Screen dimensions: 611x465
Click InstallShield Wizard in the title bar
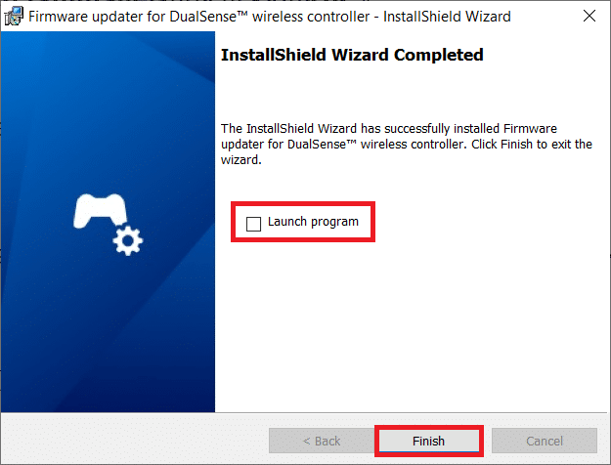click(x=447, y=17)
